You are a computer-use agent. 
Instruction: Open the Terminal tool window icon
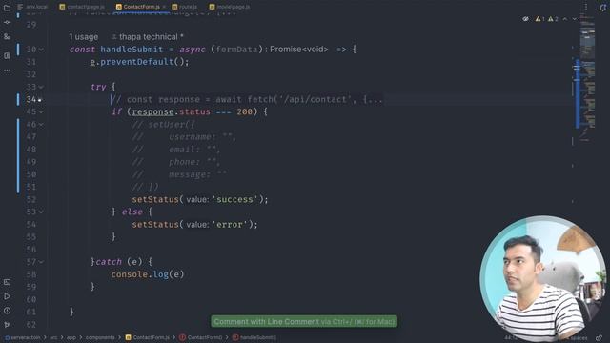coord(7,282)
